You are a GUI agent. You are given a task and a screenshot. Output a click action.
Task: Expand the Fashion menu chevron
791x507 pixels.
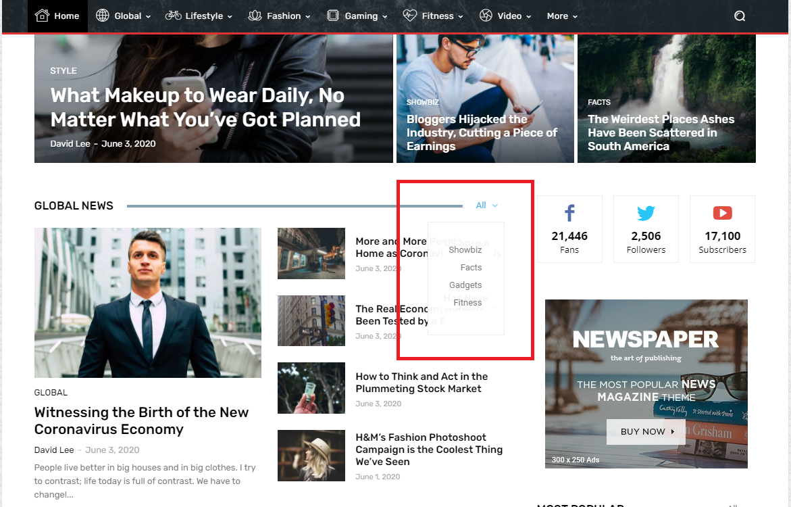[x=308, y=17]
